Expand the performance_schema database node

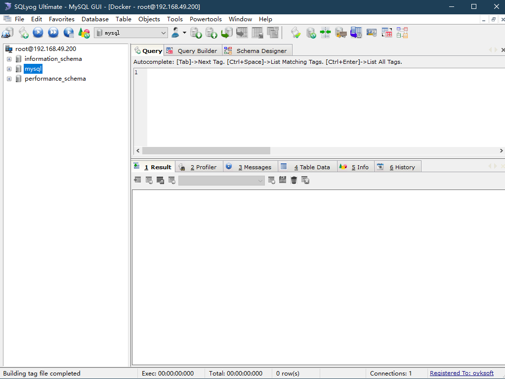[x=9, y=79]
